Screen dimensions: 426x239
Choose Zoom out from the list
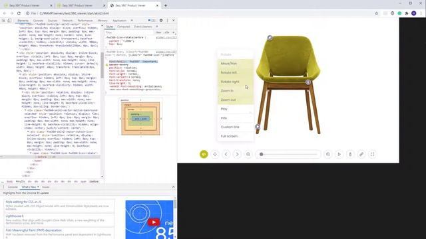point(236,100)
